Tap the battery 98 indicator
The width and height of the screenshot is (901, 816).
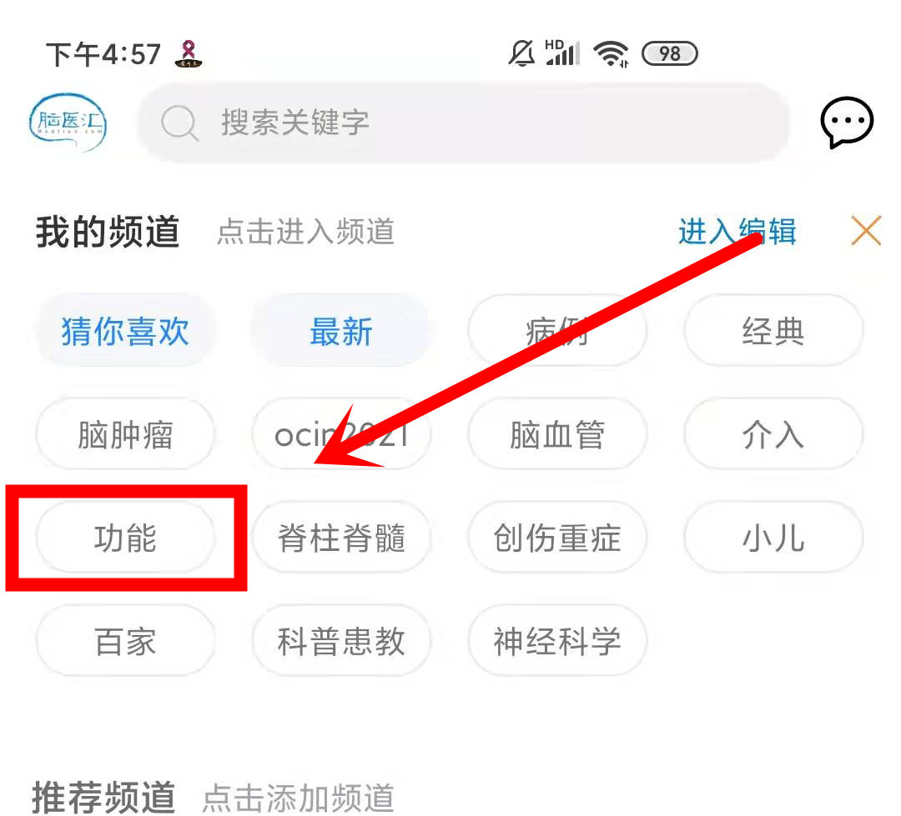tap(669, 54)
